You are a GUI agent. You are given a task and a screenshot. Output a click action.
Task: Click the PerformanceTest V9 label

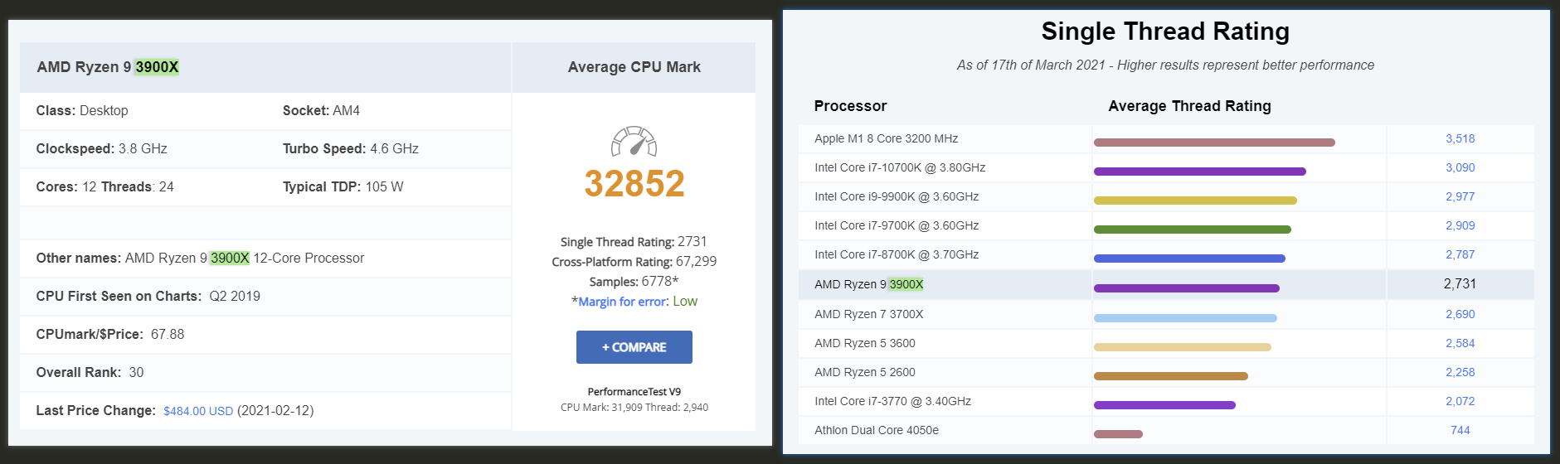[x=634, y=392]
